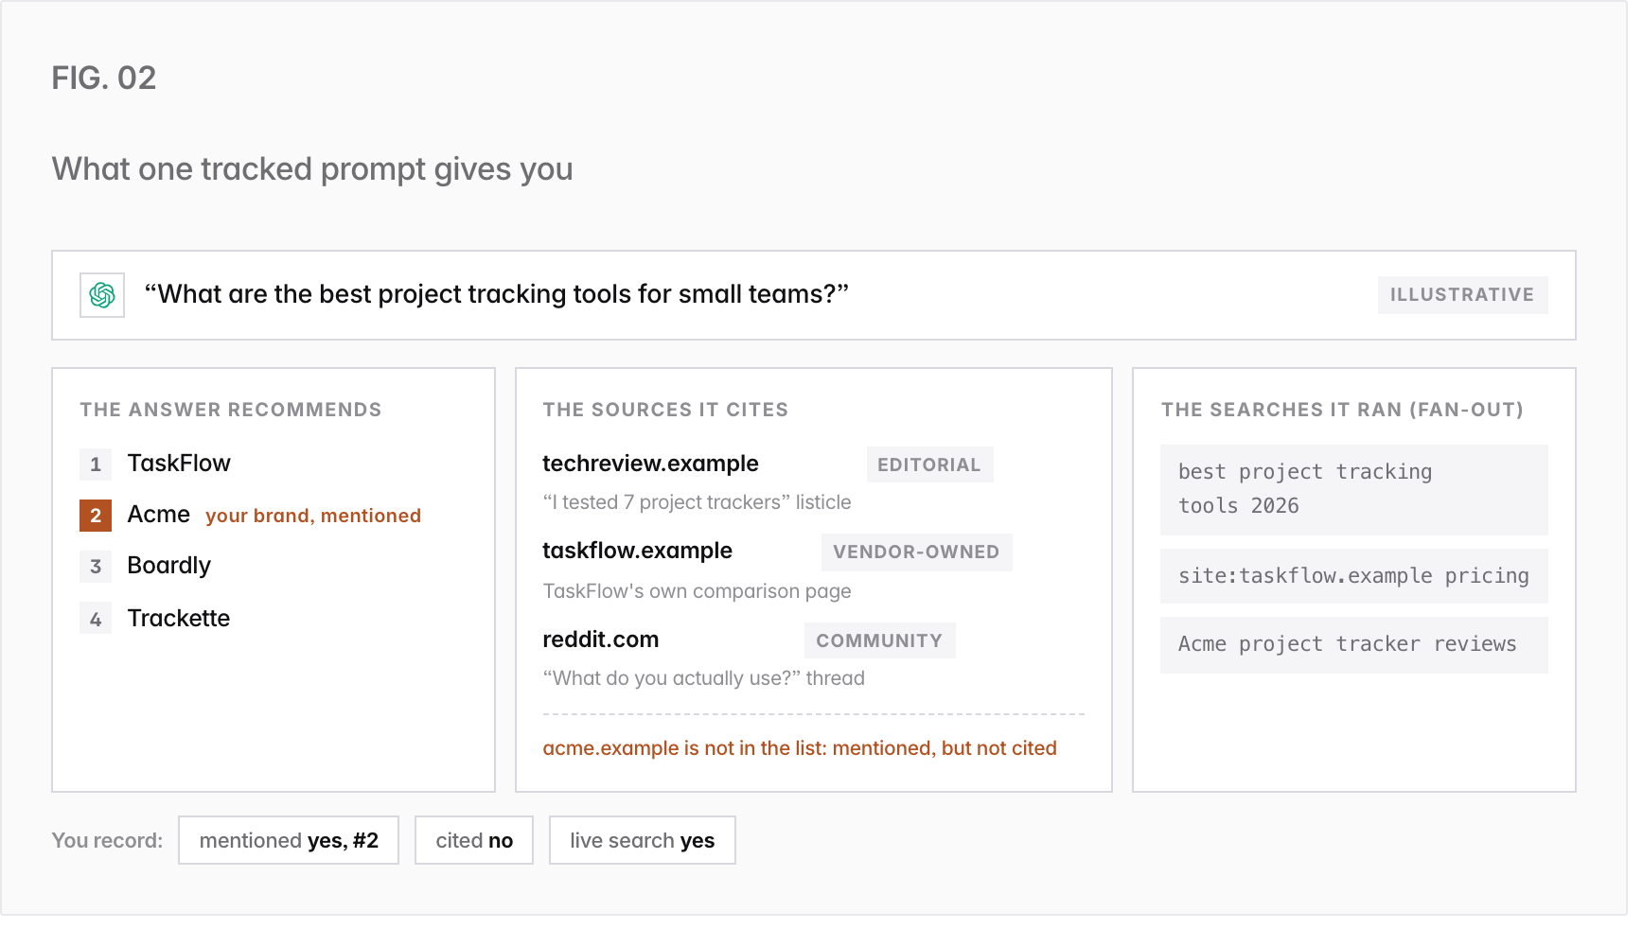The height and width of the screenshot is (929, 1643).
Task: Click the rank 1 number badge for TaskFlow
Action: pyautogui.click(x=96, y=464)
